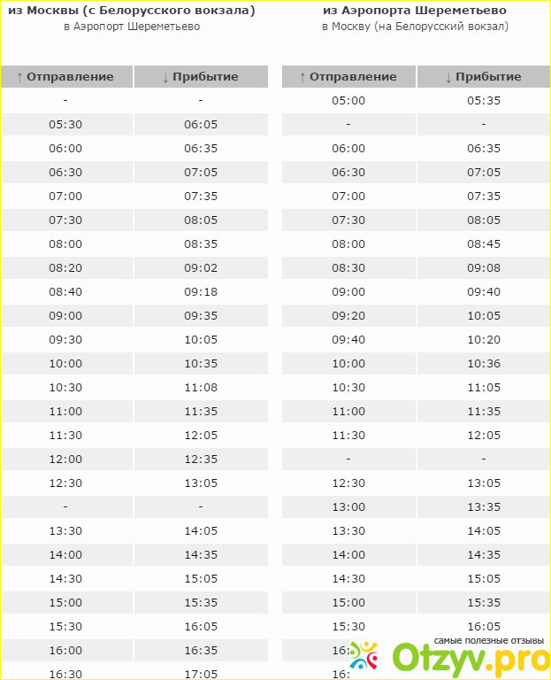
Task: Sort by the Отправление column from Moscow
Action: [66, 77]
